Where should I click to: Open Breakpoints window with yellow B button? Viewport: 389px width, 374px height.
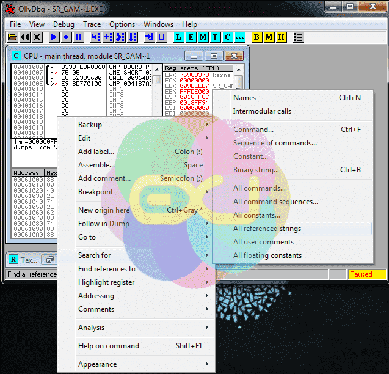(256, 37)
